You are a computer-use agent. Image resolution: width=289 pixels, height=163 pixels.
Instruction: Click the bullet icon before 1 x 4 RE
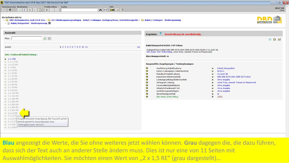point(5,59)
